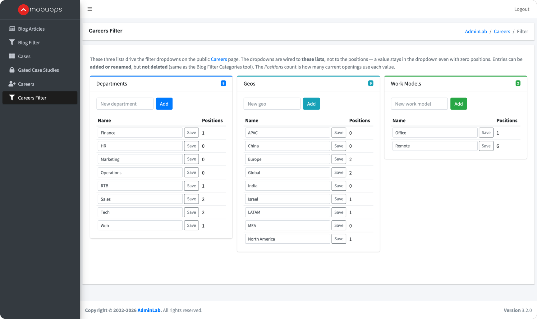The width and height of the screenshot is (537, 319).
Task: Edit the Operations department name field
Action: coord(140,173)
